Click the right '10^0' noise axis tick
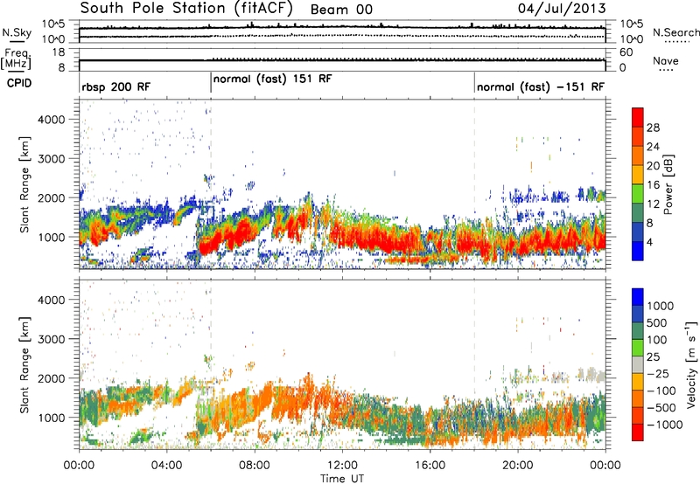 tap(631, 39)
